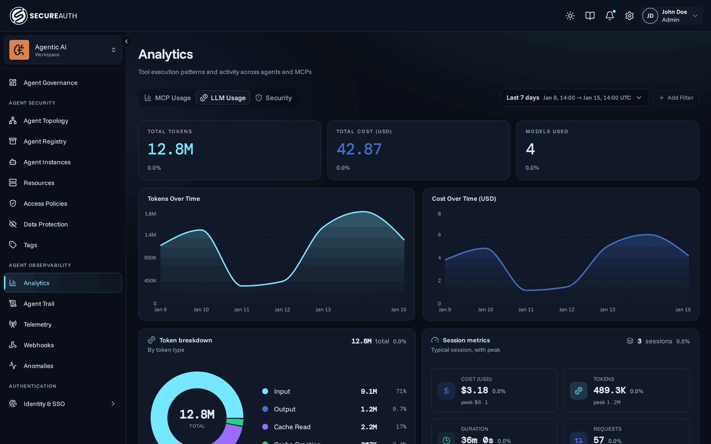
Task: Click the Access Policies shield icon
Action: 13,203
